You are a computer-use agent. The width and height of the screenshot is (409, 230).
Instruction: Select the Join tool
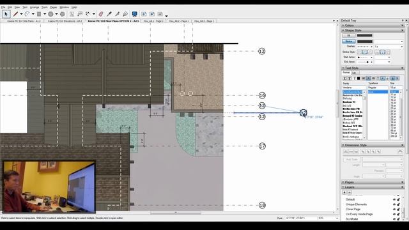click(x=125, y=14)
